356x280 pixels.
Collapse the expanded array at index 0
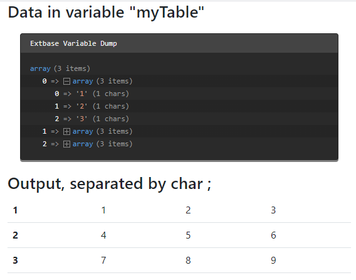click(66, 81)
